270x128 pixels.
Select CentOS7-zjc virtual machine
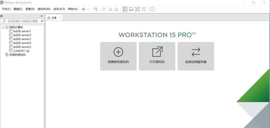[22, 51]
